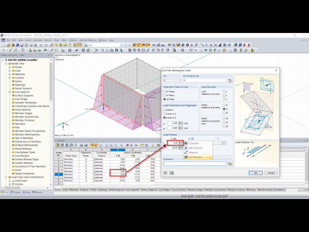Click the p2 magnitude value field
The width and height of the screenshot is (309, 232).
click(x=173, y=128)
